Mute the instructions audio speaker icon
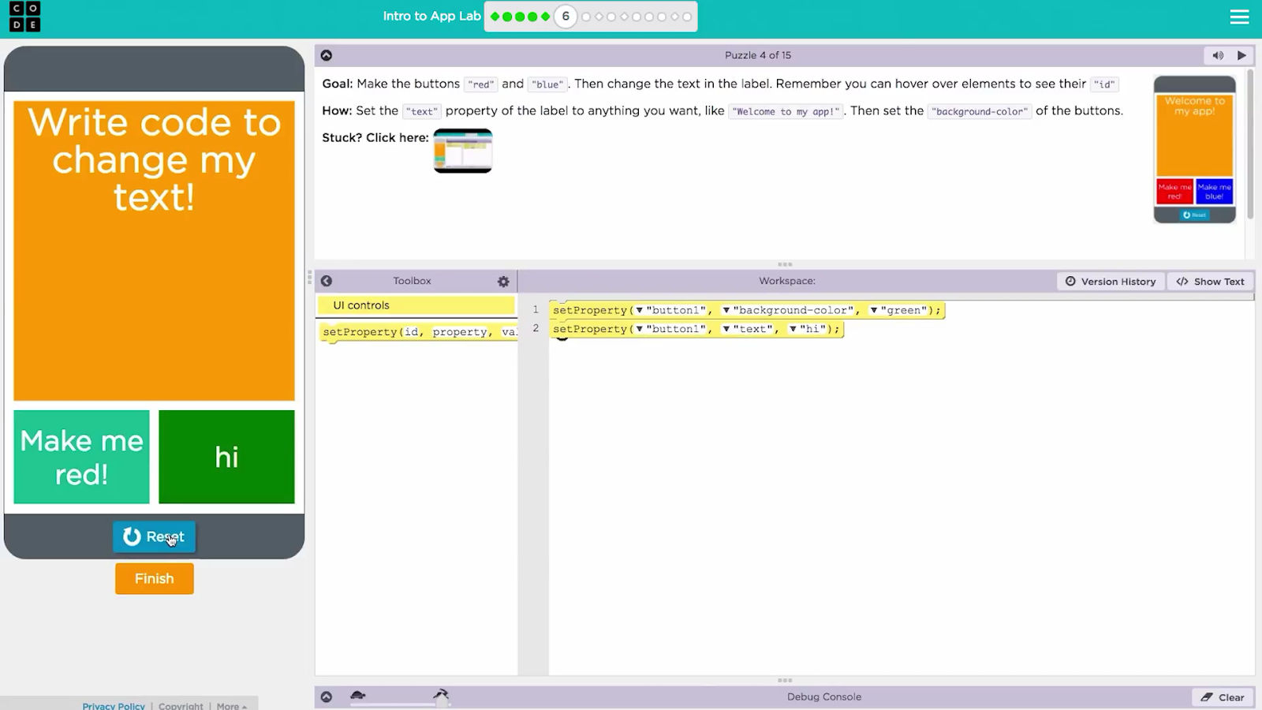Screen dimensions: 1262x710 (x=1218, y=55)
